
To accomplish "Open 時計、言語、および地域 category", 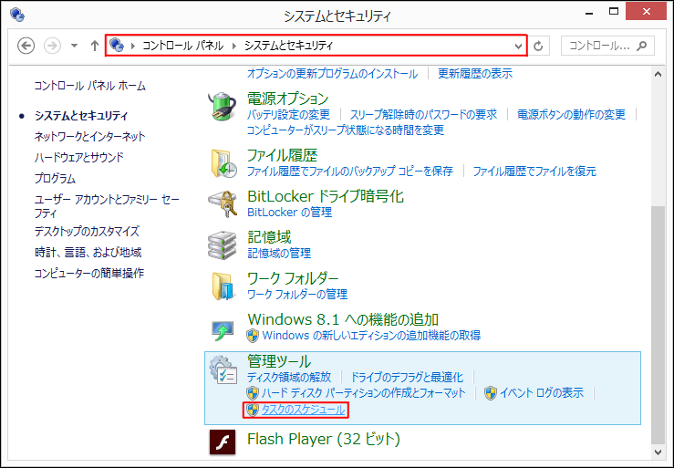I will (88, 253).
